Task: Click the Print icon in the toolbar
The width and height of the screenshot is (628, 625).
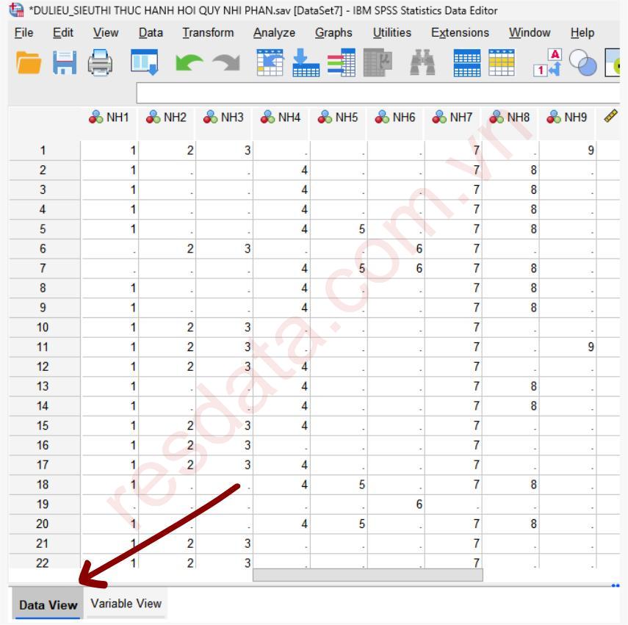Action: [101, 64]
